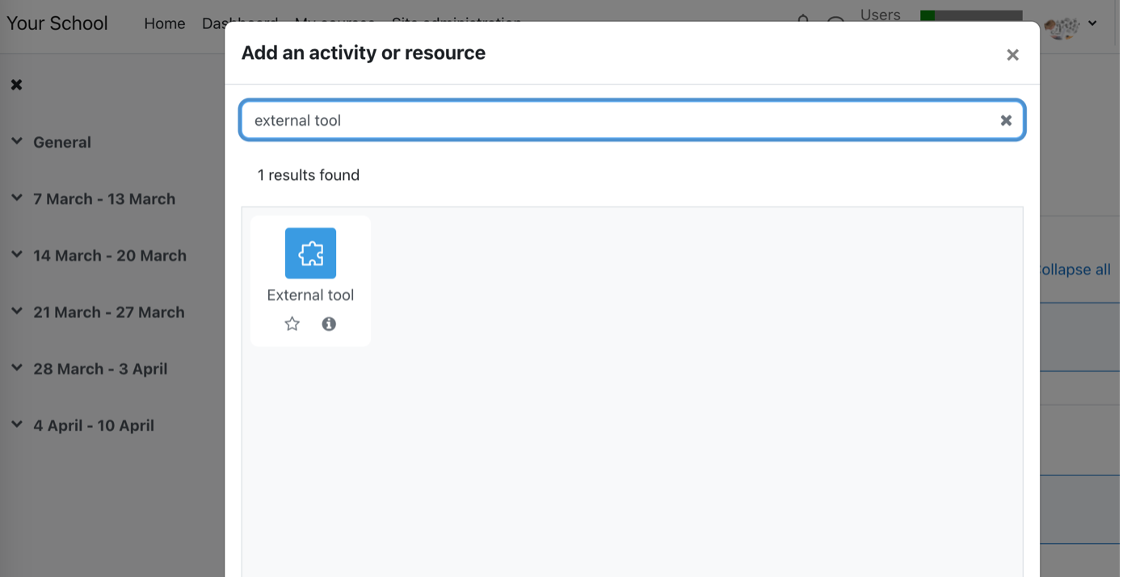This screenshot has height=577, width=1123.
Task: Toggle the 14 March - 20 March chevron
Action: pos(17,254)
